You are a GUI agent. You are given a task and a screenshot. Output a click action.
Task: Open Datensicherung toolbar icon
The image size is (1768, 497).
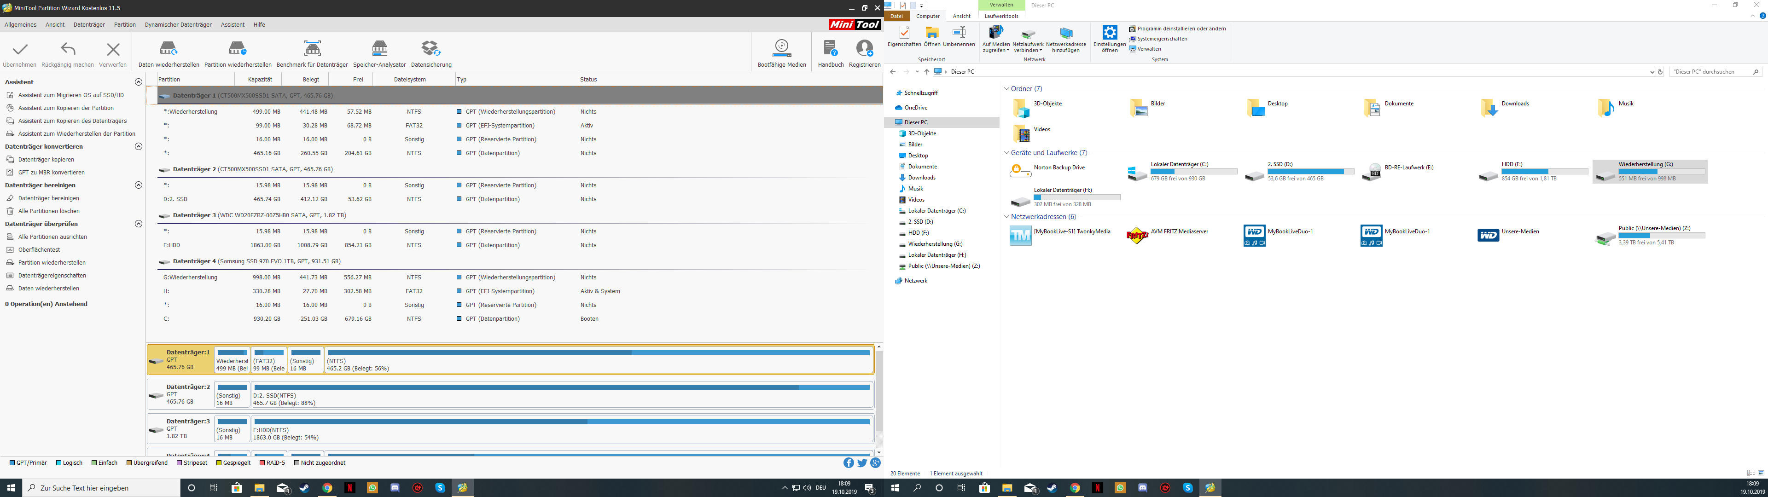tap(431, 49)
